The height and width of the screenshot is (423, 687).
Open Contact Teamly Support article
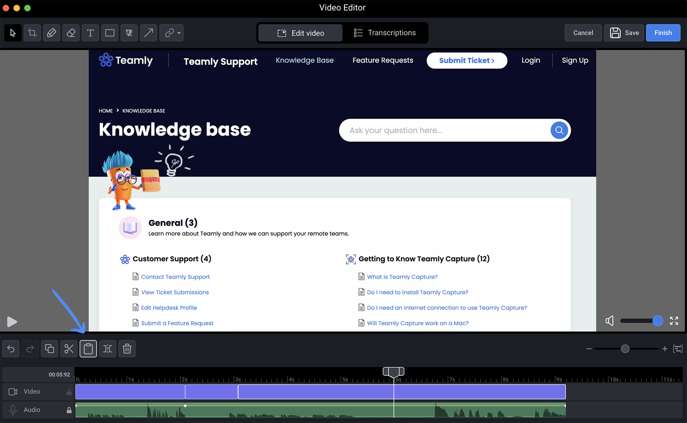[175, 277]
